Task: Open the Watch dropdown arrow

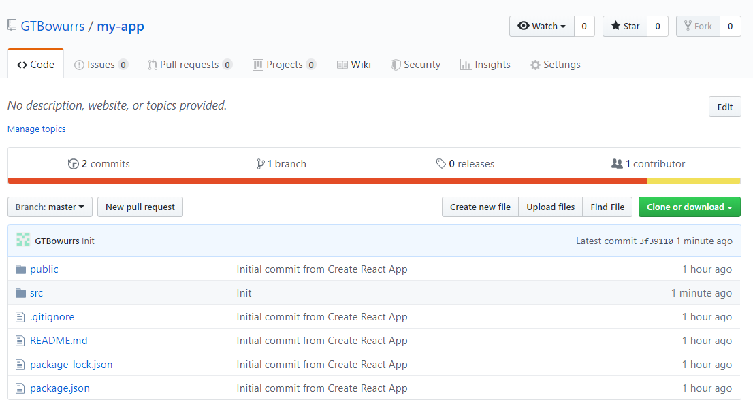Action: tap(563, 27)
